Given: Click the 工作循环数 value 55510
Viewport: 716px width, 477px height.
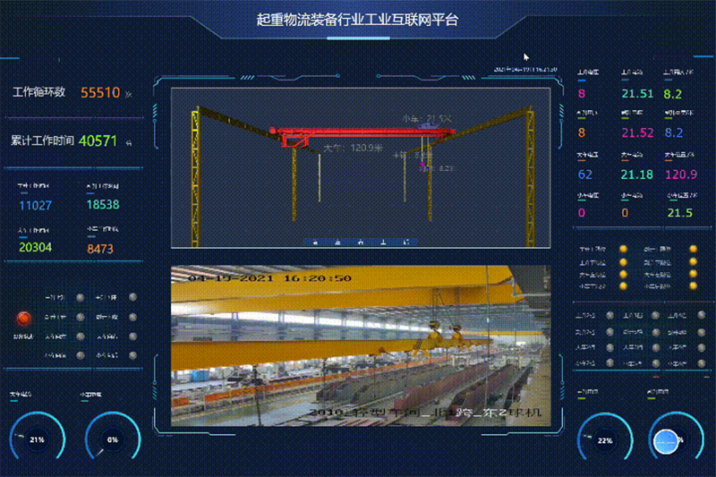Looking at the screenshot, I should [x=100, y=92].
